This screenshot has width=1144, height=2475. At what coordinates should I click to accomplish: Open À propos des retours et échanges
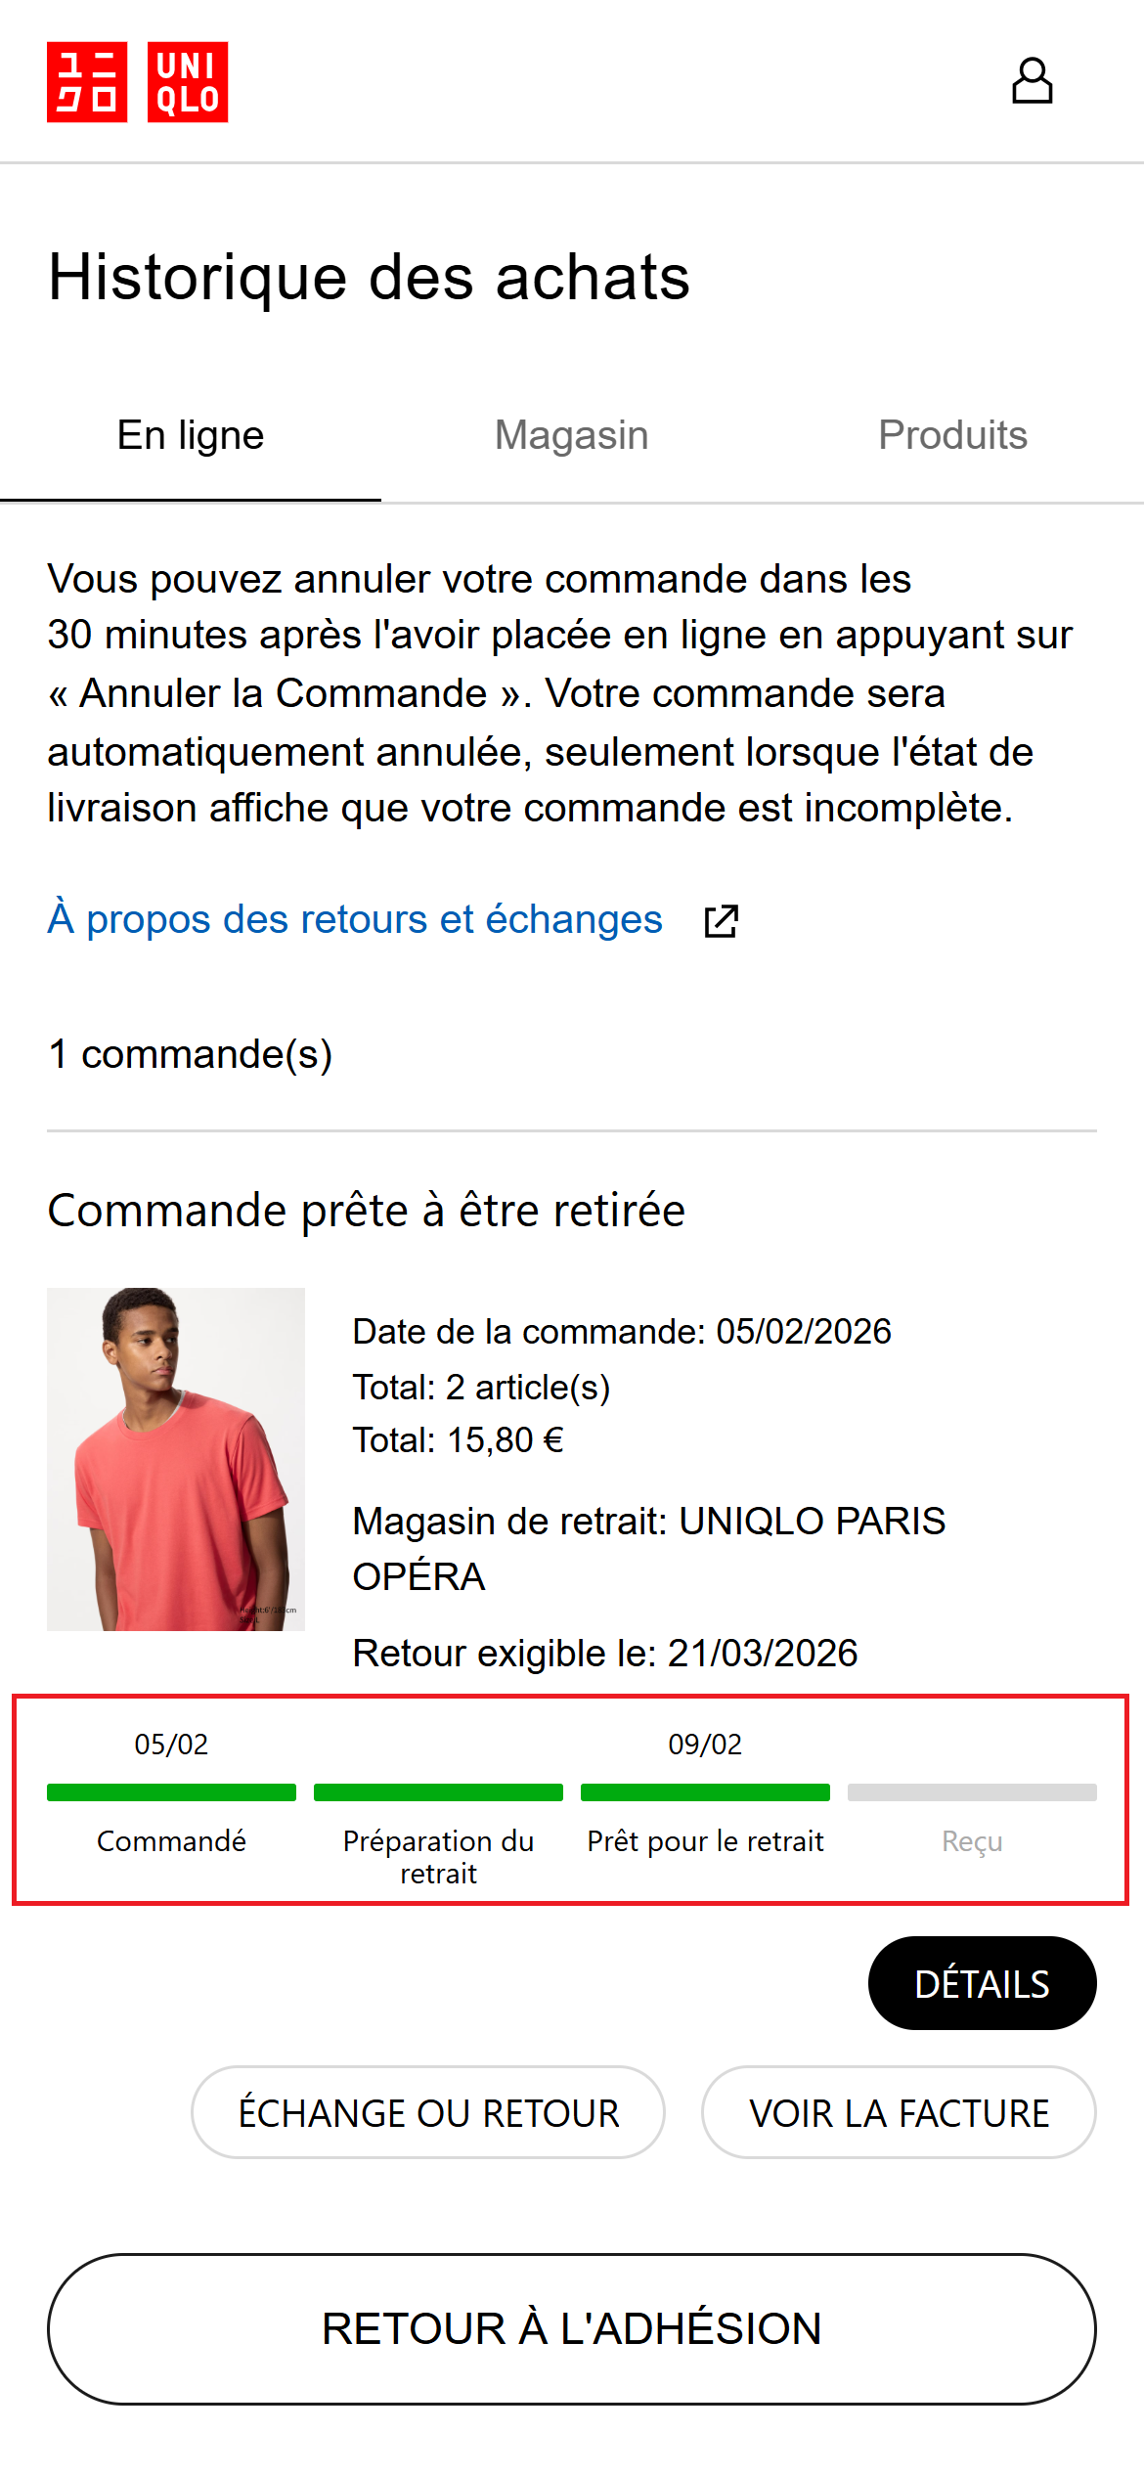pyautogui.click(x=355, y=919)
